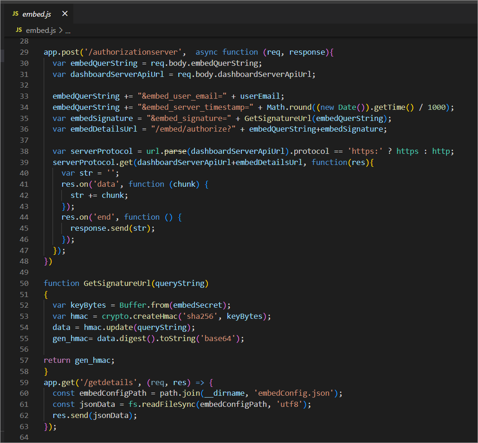
Task: Close the embed.js tab
Action: pos(65,14)
